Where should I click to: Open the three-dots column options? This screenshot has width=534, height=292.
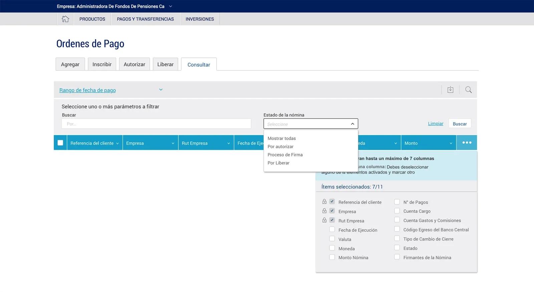[467, 143]
